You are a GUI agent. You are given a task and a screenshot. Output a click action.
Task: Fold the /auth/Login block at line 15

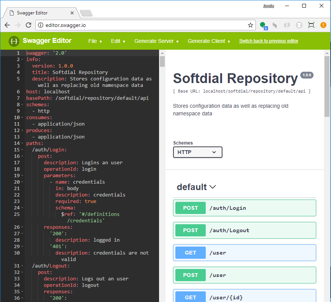(x=22, y=150)
